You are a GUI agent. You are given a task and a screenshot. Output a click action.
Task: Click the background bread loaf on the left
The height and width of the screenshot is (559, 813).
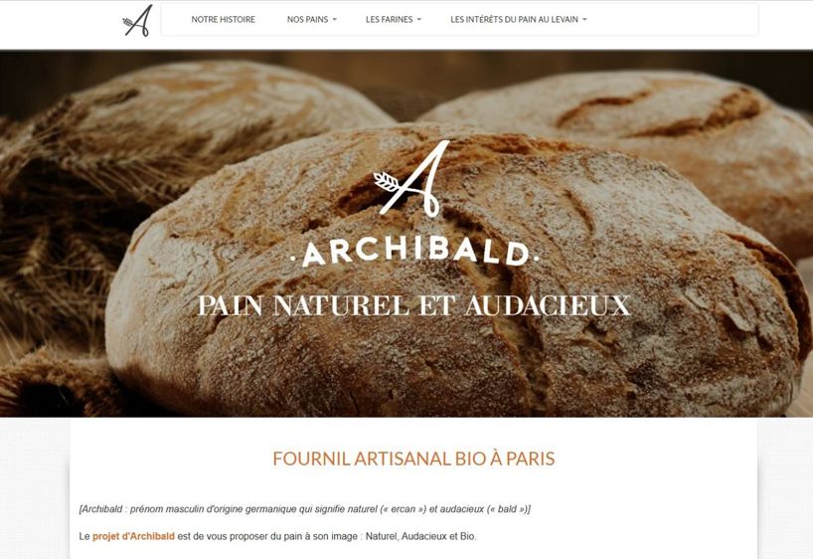pyautogui.click(x=218, y=103)
